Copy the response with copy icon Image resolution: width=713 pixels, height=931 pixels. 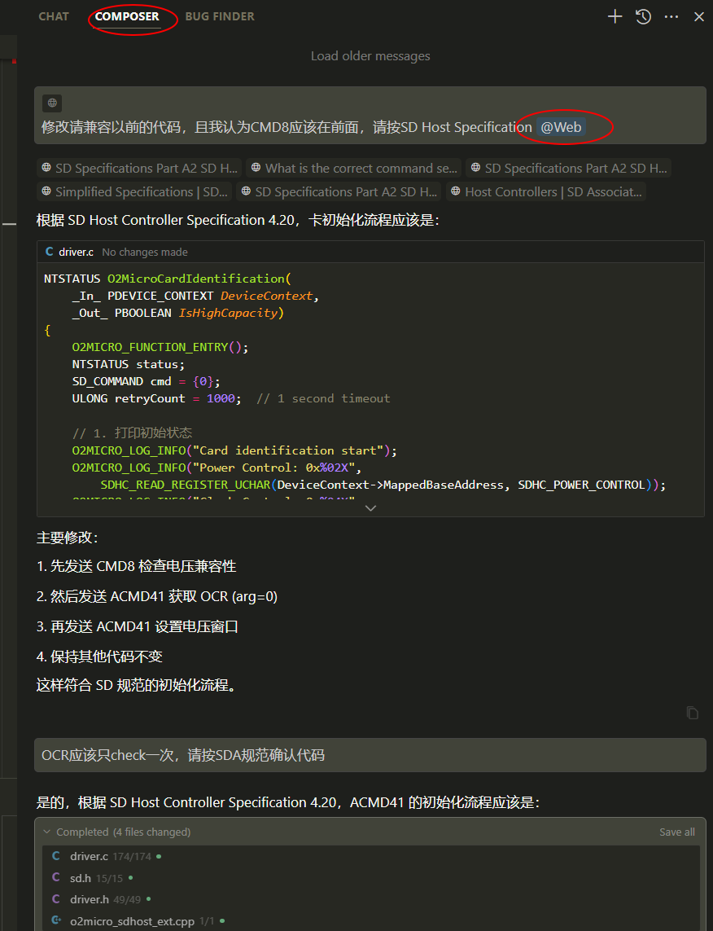[x=692, y=713]
